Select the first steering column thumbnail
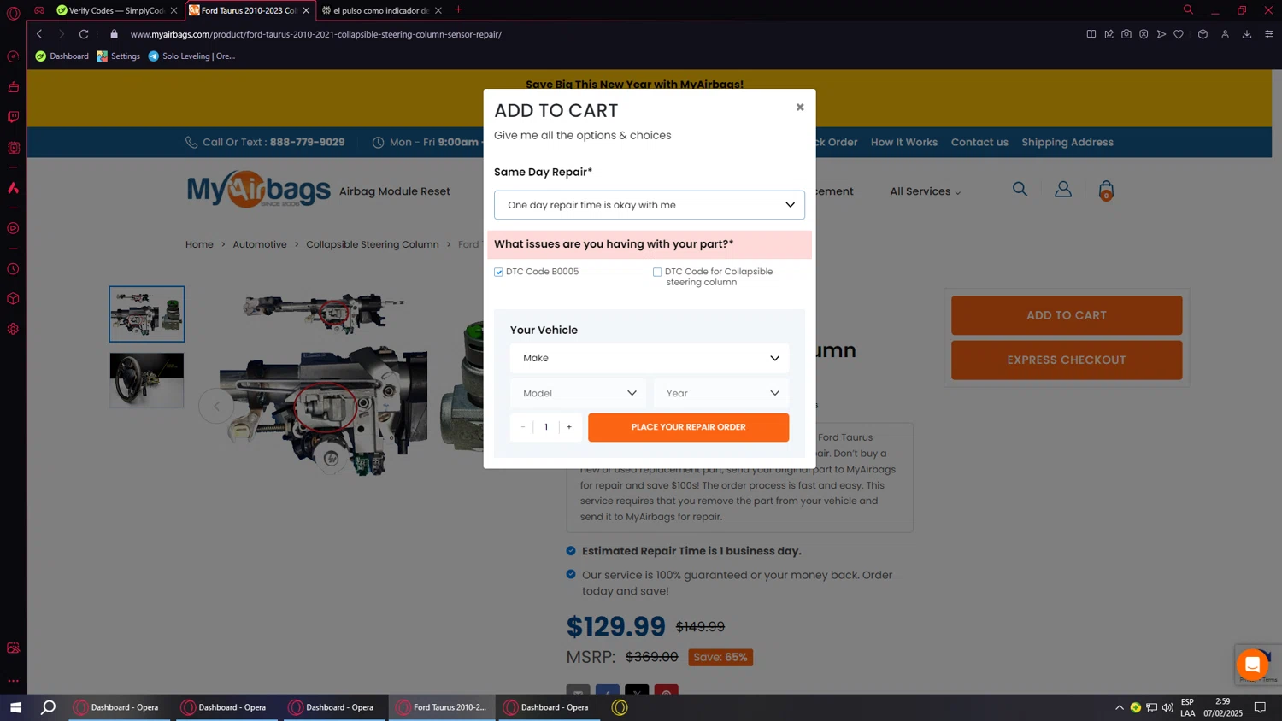1282x721 pixels. (147, 314)
